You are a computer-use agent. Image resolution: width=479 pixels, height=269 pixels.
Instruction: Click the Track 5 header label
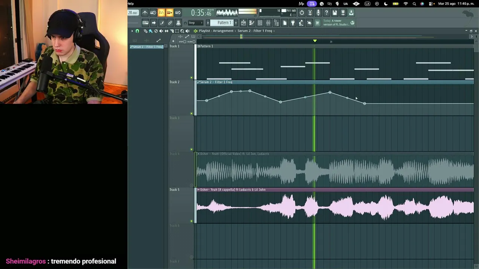174,190
